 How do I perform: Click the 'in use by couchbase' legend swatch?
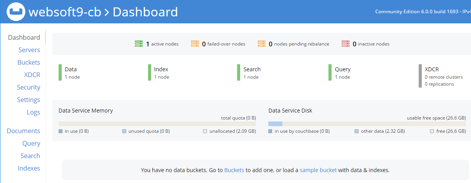270,132
